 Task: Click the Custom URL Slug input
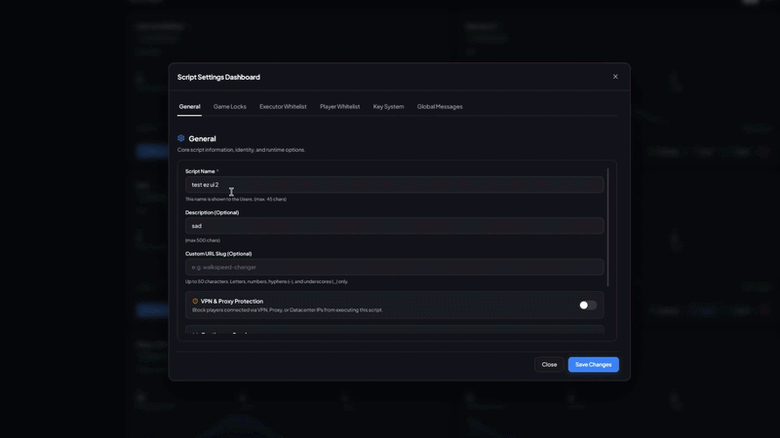[x=395, y=267]
